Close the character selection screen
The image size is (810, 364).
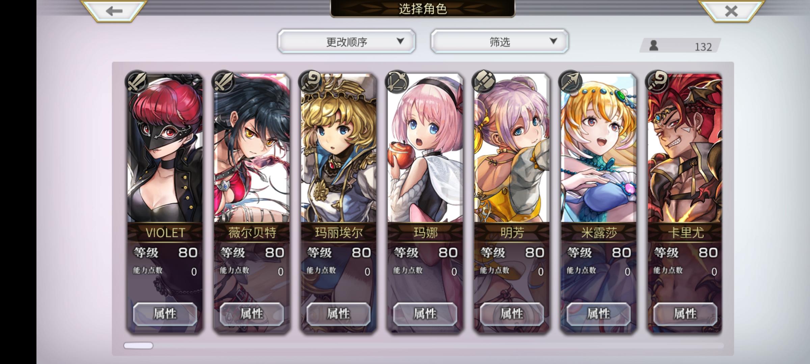pos(731,11)
